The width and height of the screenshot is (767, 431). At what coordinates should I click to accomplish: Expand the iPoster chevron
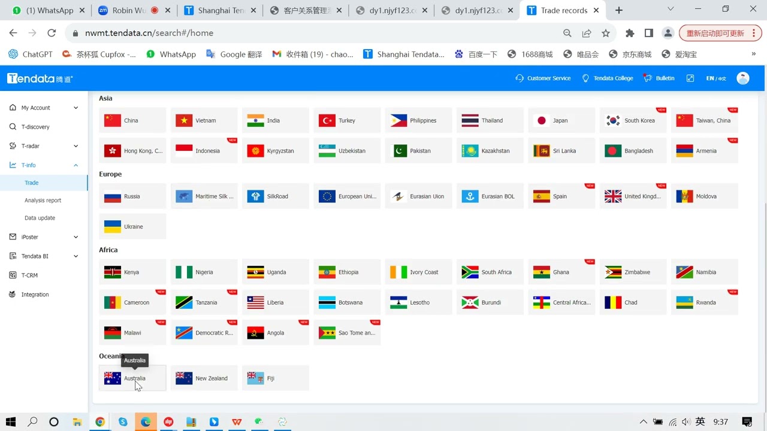(x=76, y=237)
